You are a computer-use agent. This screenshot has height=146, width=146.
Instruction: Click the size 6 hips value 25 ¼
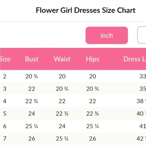click(93, 126)
